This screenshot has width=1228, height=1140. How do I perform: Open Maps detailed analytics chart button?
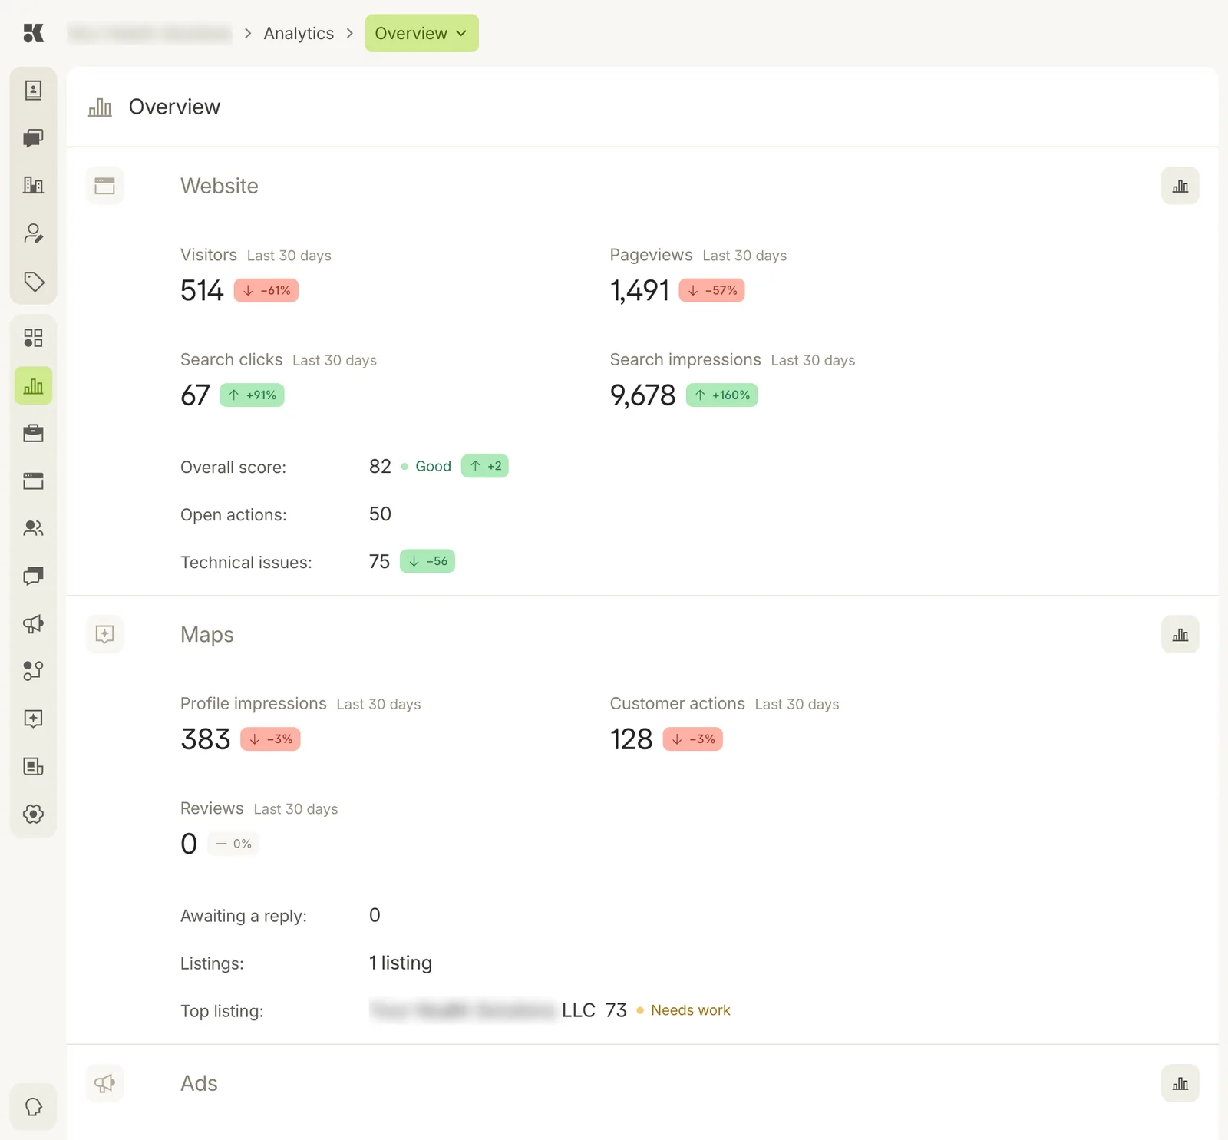click(1180, 635)
